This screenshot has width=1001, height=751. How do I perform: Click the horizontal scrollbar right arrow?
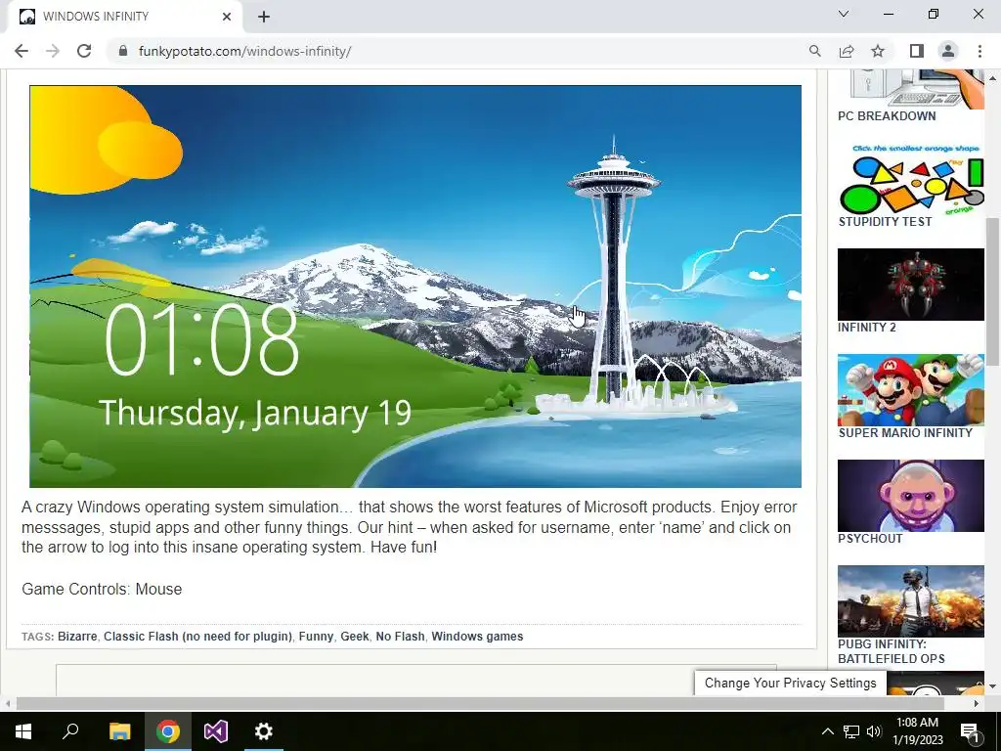(977, 703)
